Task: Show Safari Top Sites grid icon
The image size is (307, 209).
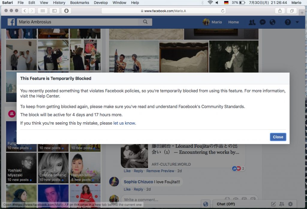Action: pyautogui.click(x=43, y=11)
